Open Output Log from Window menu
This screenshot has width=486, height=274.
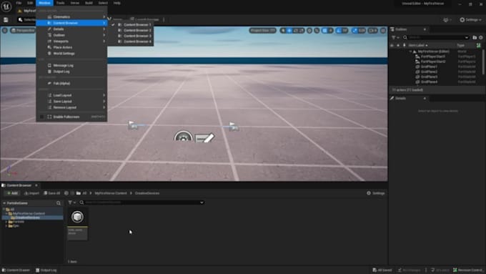[x=71, y=72]
